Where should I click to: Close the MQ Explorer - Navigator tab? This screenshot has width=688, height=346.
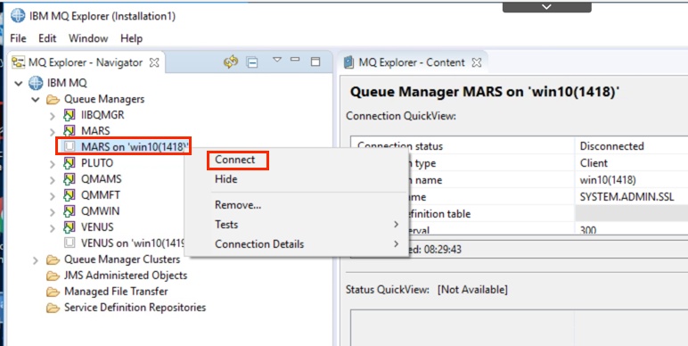point(154,62)
